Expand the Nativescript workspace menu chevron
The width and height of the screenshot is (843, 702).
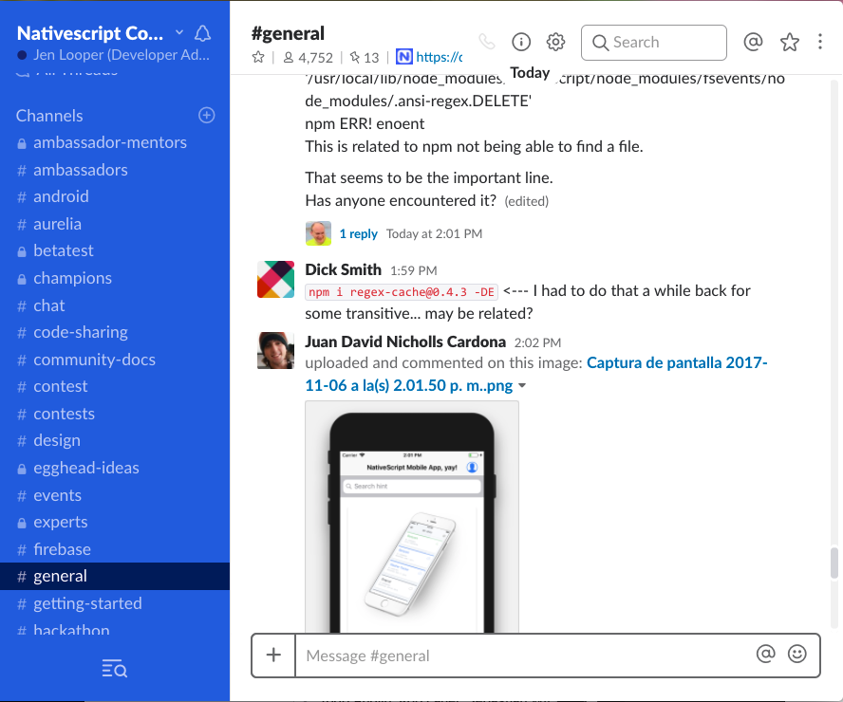tap(179, 33)
